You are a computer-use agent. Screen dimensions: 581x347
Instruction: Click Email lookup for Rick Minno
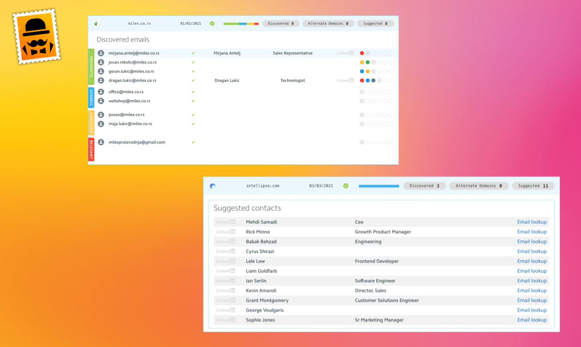click(532, 232)
